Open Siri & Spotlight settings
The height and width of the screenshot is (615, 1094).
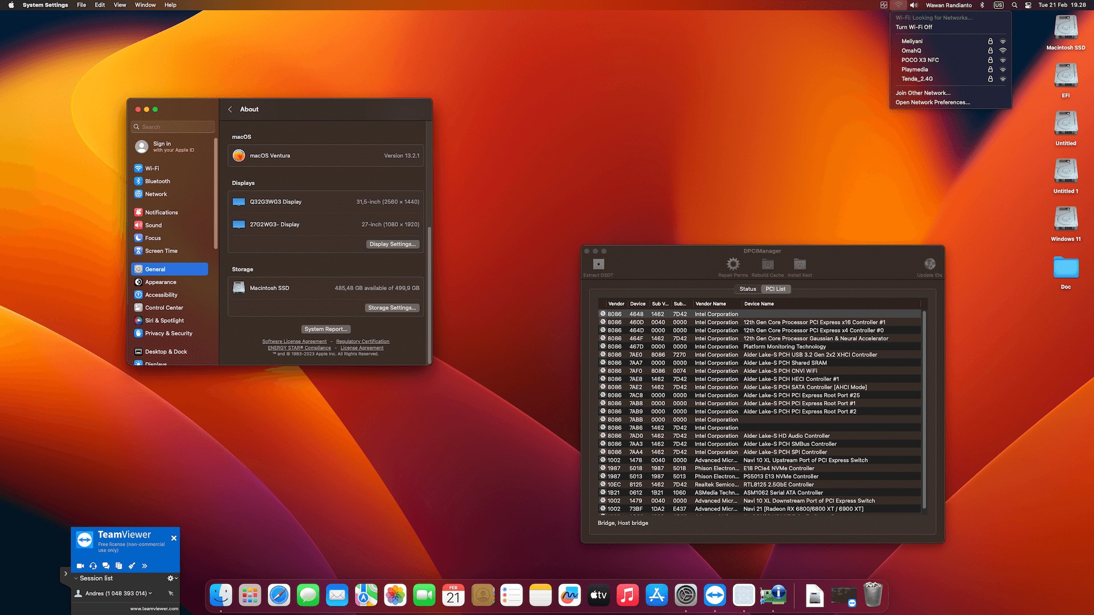[170, 321]
